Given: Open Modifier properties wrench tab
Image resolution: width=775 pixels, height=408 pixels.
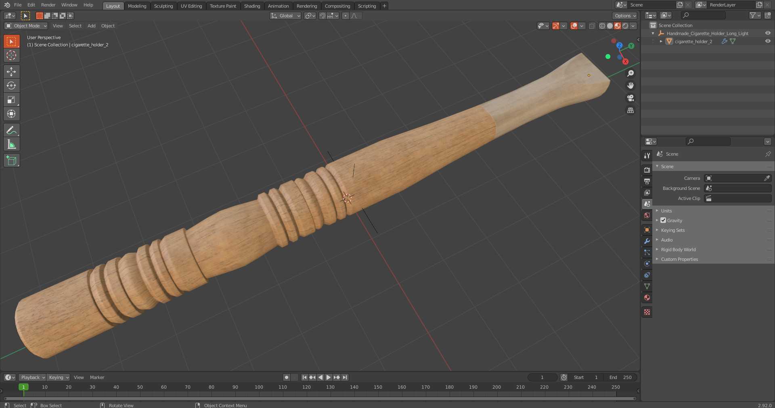Looking at the screenshot, I should (x=647, y=241).
